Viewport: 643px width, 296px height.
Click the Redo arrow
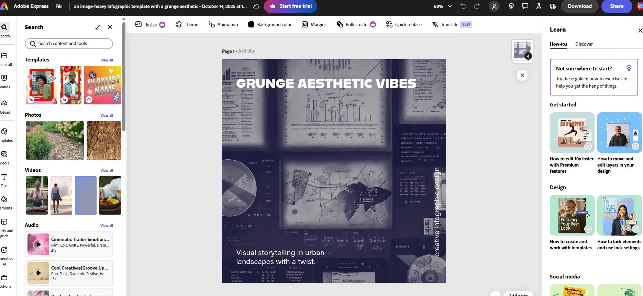click(x=477, y=6)
